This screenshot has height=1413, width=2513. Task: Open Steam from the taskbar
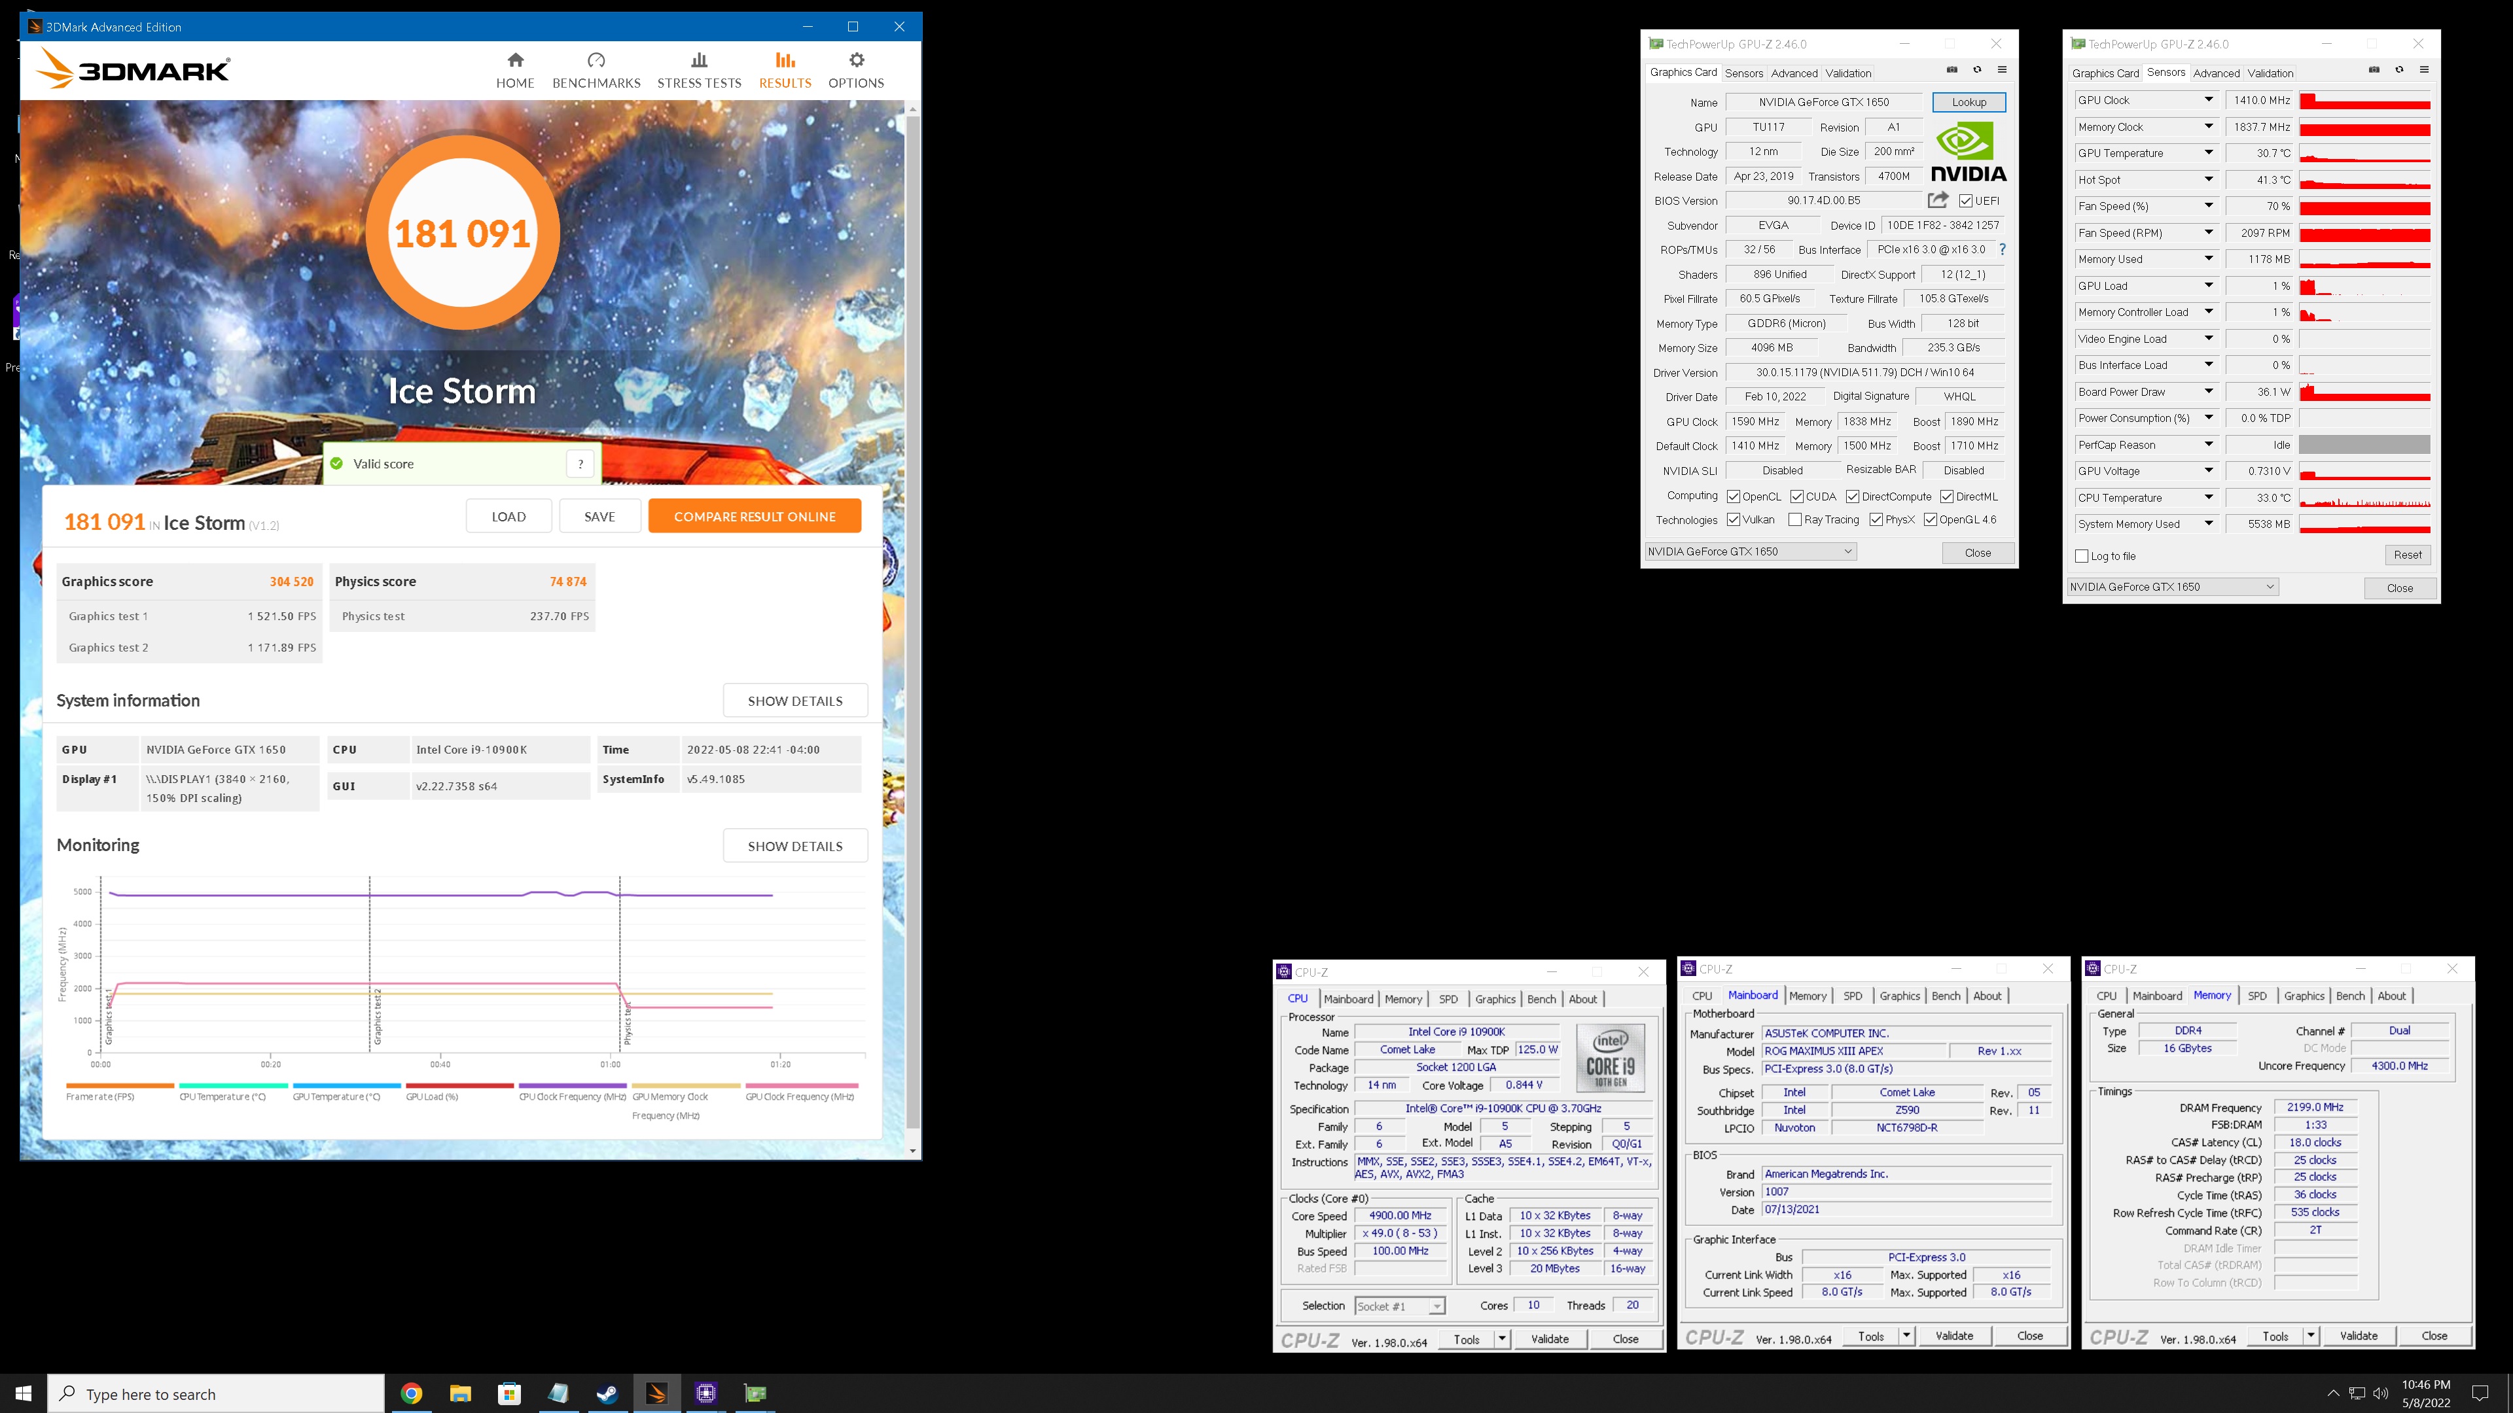[607, 1393]
